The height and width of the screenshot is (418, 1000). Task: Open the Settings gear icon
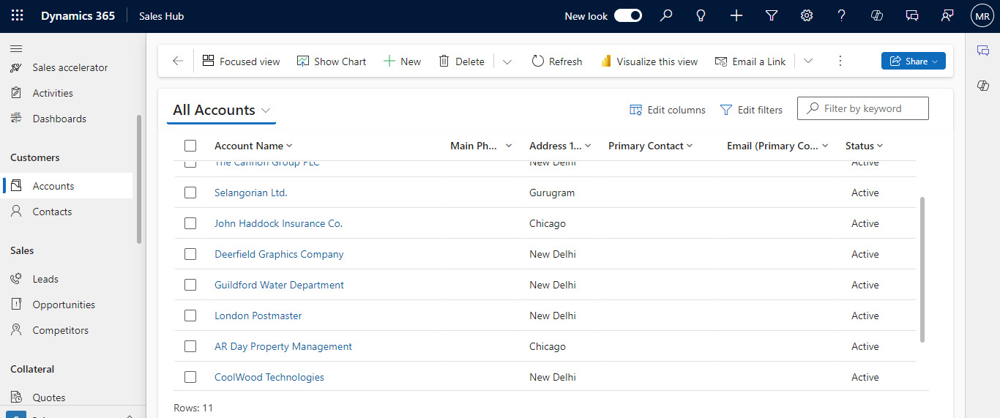(807, 16)
